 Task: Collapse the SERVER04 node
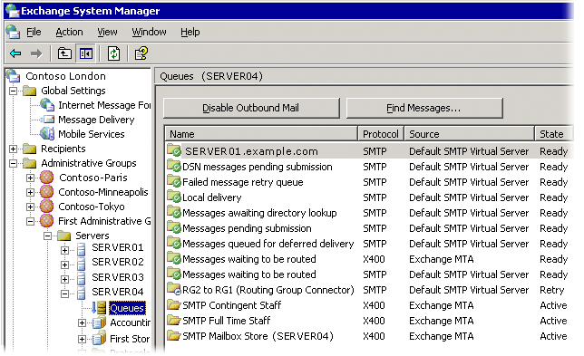64,293
